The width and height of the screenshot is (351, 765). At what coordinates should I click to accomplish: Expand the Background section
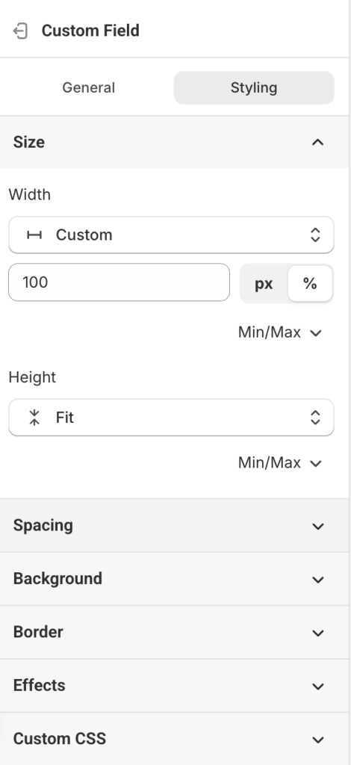[175, 579]
